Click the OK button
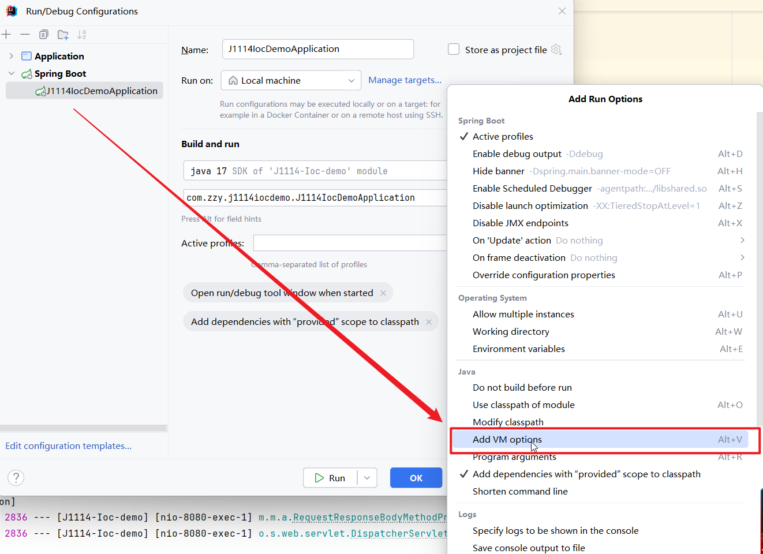763x554 pixels. [x=416, y=478]
